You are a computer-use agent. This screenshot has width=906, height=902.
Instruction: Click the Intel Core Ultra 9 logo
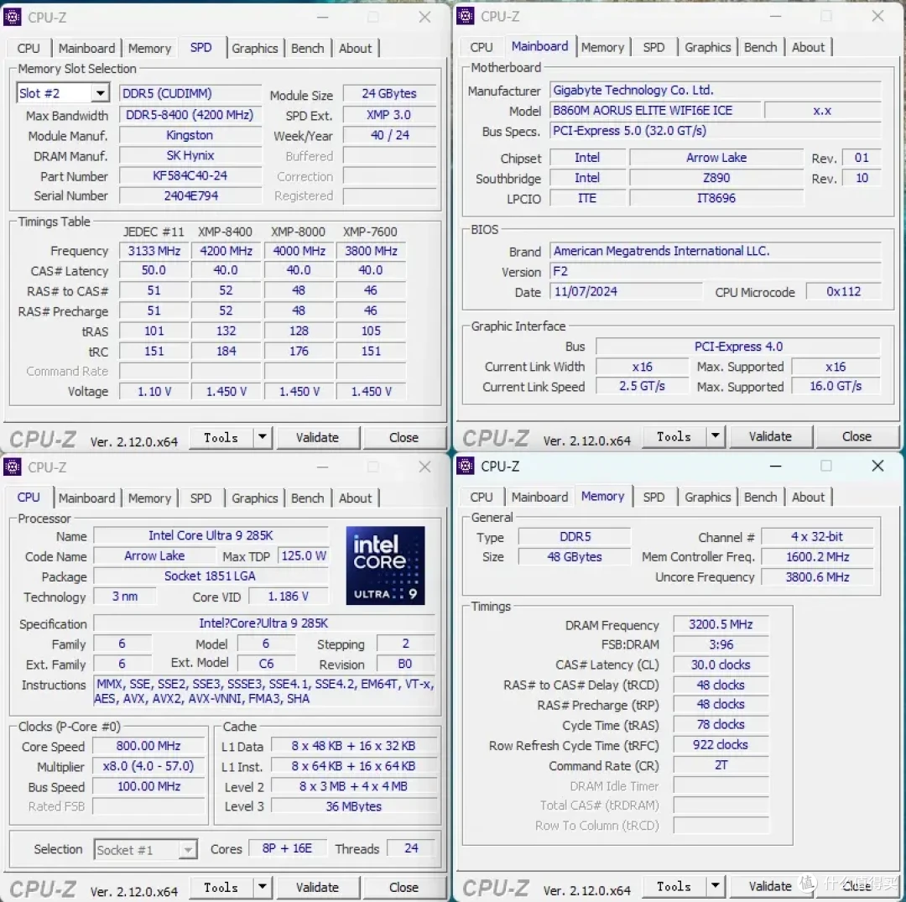point(385,566)
